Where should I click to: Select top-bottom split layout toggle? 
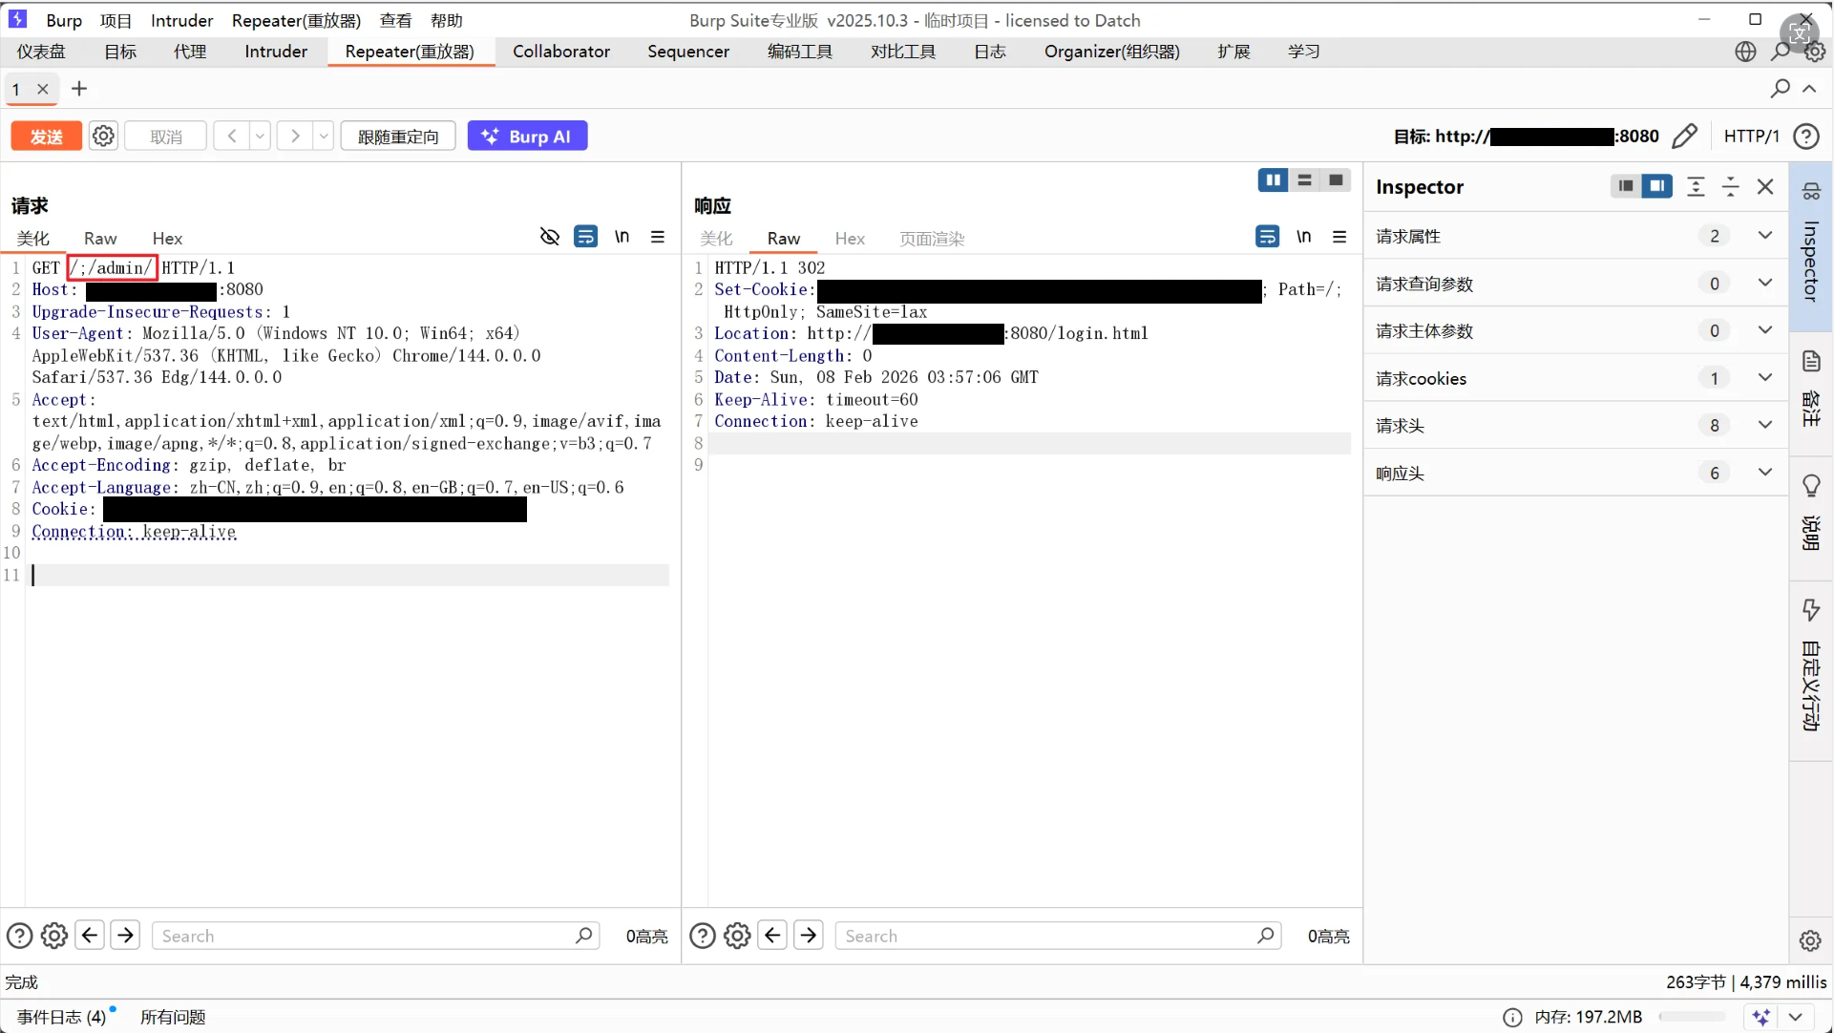coord(1305,180)
